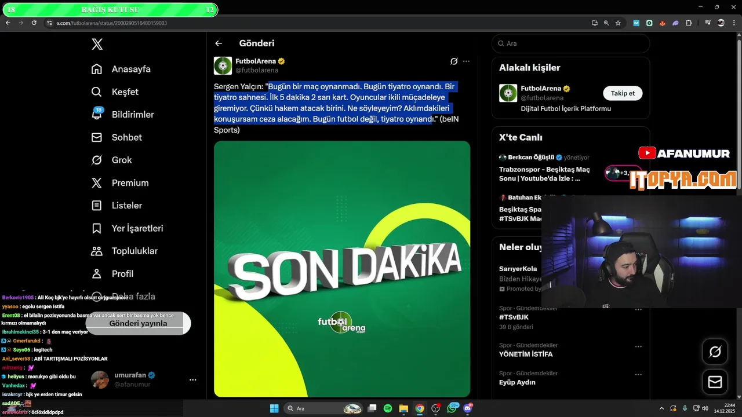The height and width of the screenshot is (417, 742).
Task: Click the microphone icon in system tray
Action: tap(685, 408)
